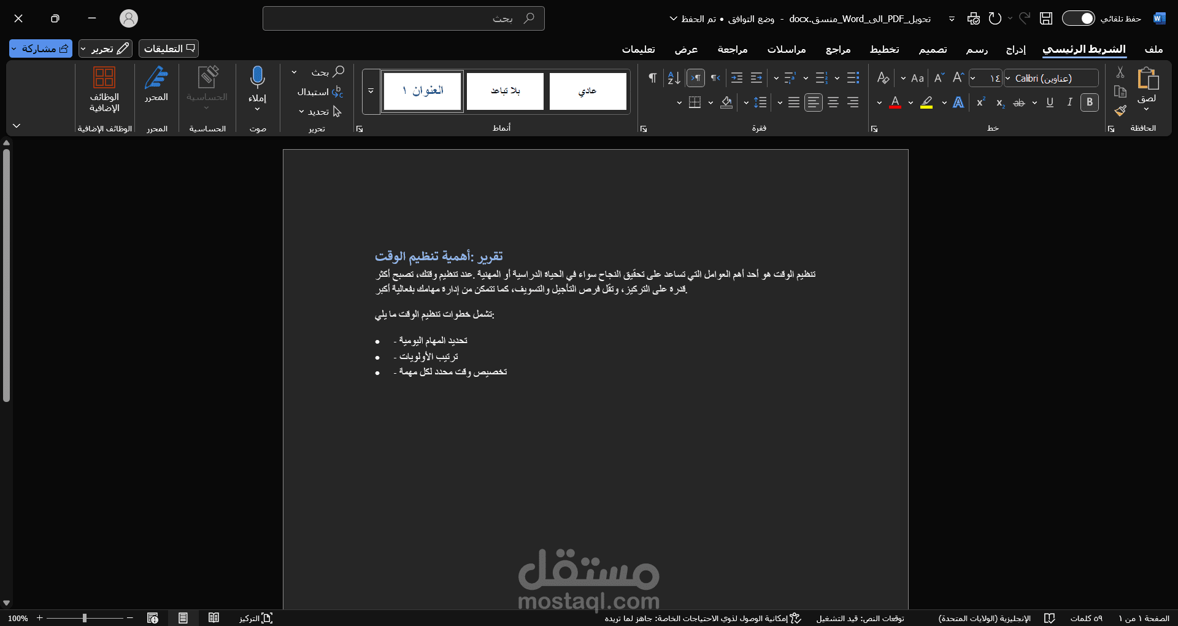
Task: Click the Borders icon
Action: pyautogui.click(x=695, y=102)
